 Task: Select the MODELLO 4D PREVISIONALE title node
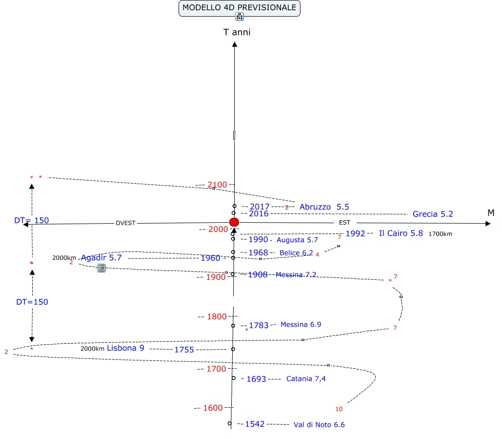point(240,8)
